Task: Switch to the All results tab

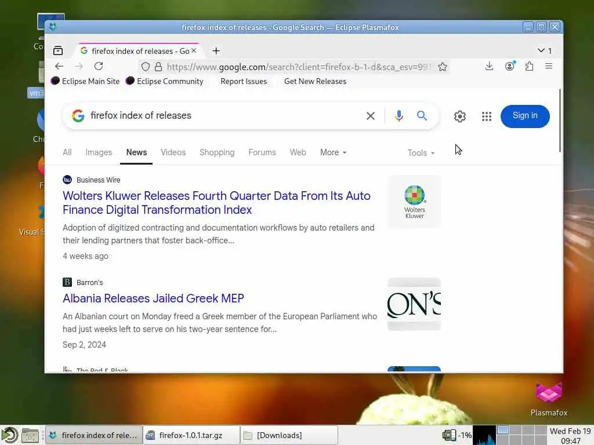Action: (x=67, y=152)
